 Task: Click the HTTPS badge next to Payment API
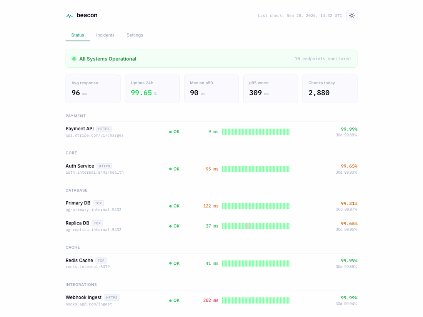coord(104,129)
